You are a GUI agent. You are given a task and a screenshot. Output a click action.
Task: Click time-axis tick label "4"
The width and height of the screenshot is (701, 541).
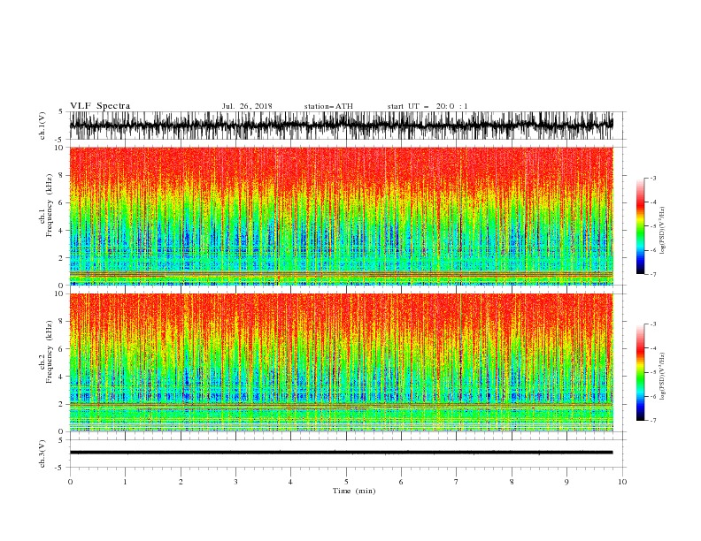tap(290, 482)
